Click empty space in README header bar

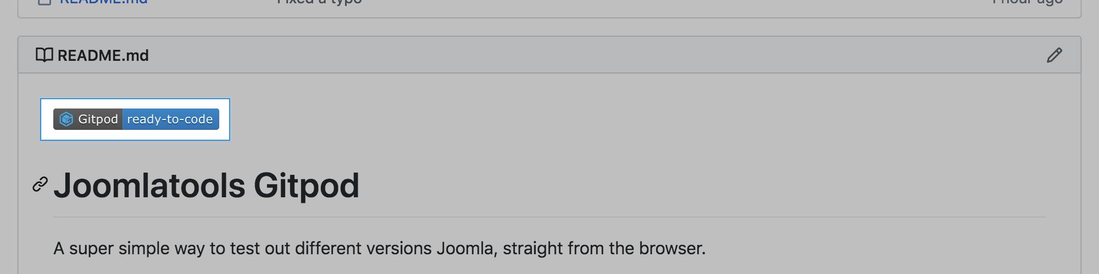(x=549, y=55)
